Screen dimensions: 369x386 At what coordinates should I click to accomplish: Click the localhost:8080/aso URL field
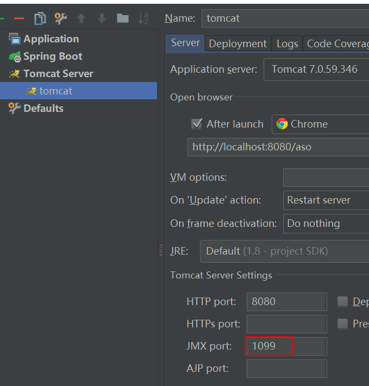278,147
